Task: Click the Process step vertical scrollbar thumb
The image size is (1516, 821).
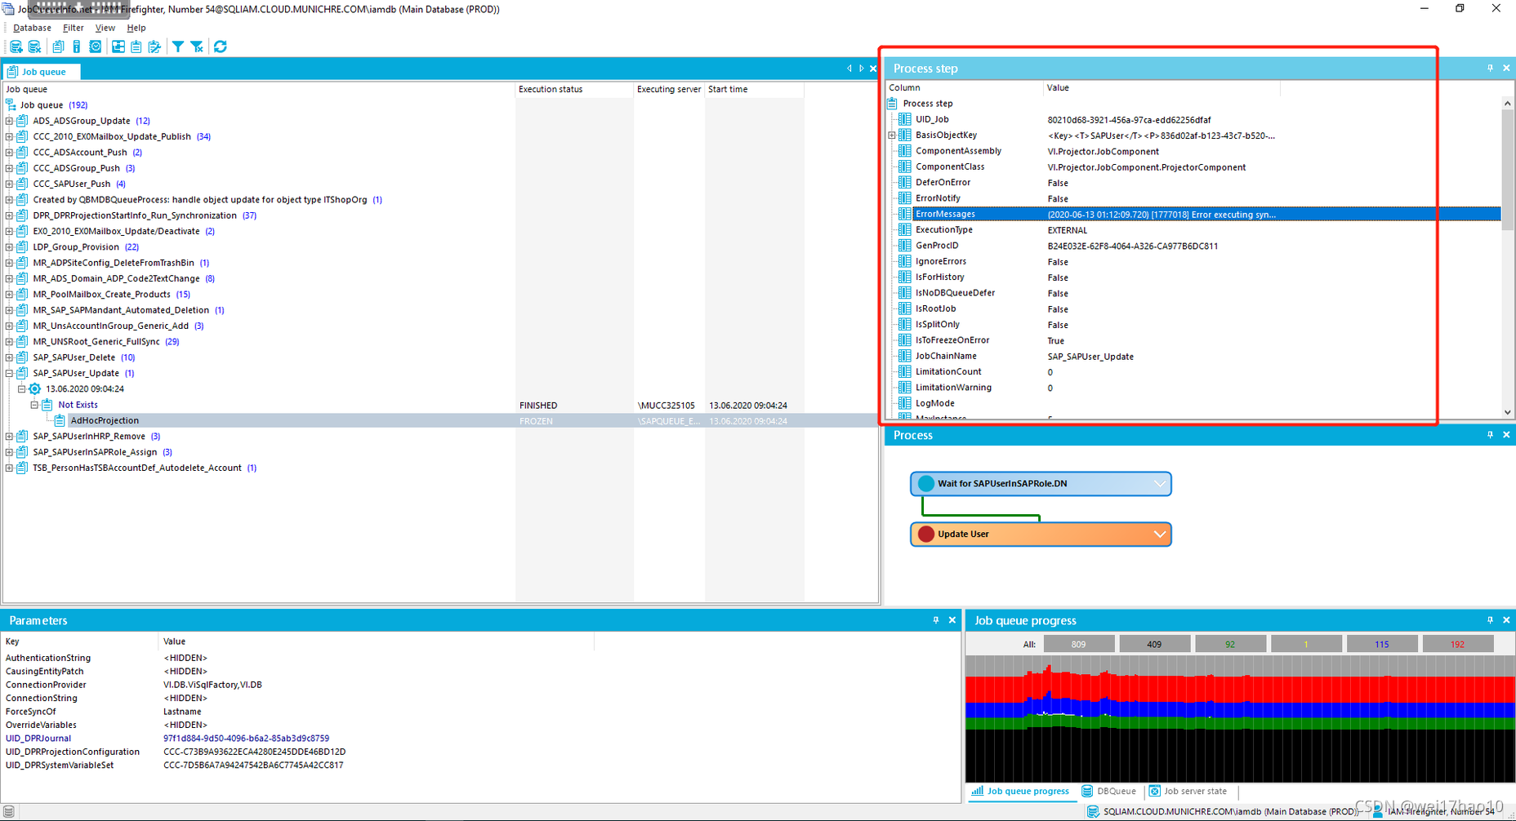Action: click(1508, 169)
